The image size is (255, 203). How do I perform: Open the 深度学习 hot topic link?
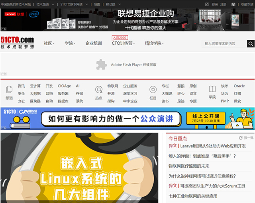pyautogui.click(x=130, y=94)
